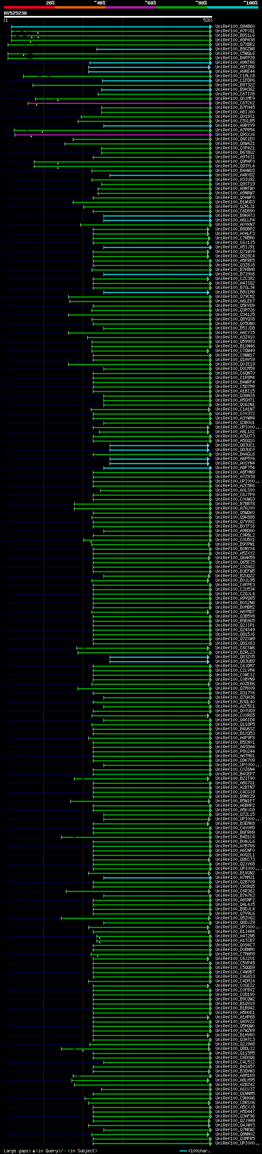Open hit UniRef100_B9S1L6
The image size is (262, 1154).
[x=235, y=35]
